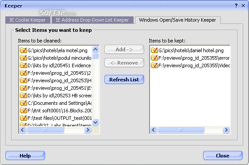Close window with title bar X
Image resolution: width=249 pixels, height=165 pixels.
point(243,6)
